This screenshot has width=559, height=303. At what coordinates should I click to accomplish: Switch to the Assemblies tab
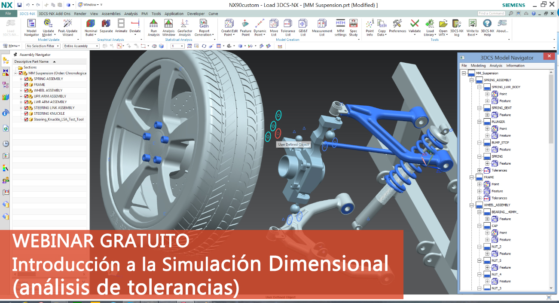[x=111, y=14]
